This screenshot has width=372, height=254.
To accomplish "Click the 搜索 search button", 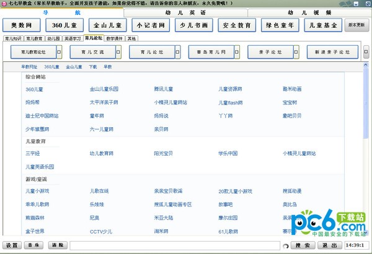I will point(303,245).
